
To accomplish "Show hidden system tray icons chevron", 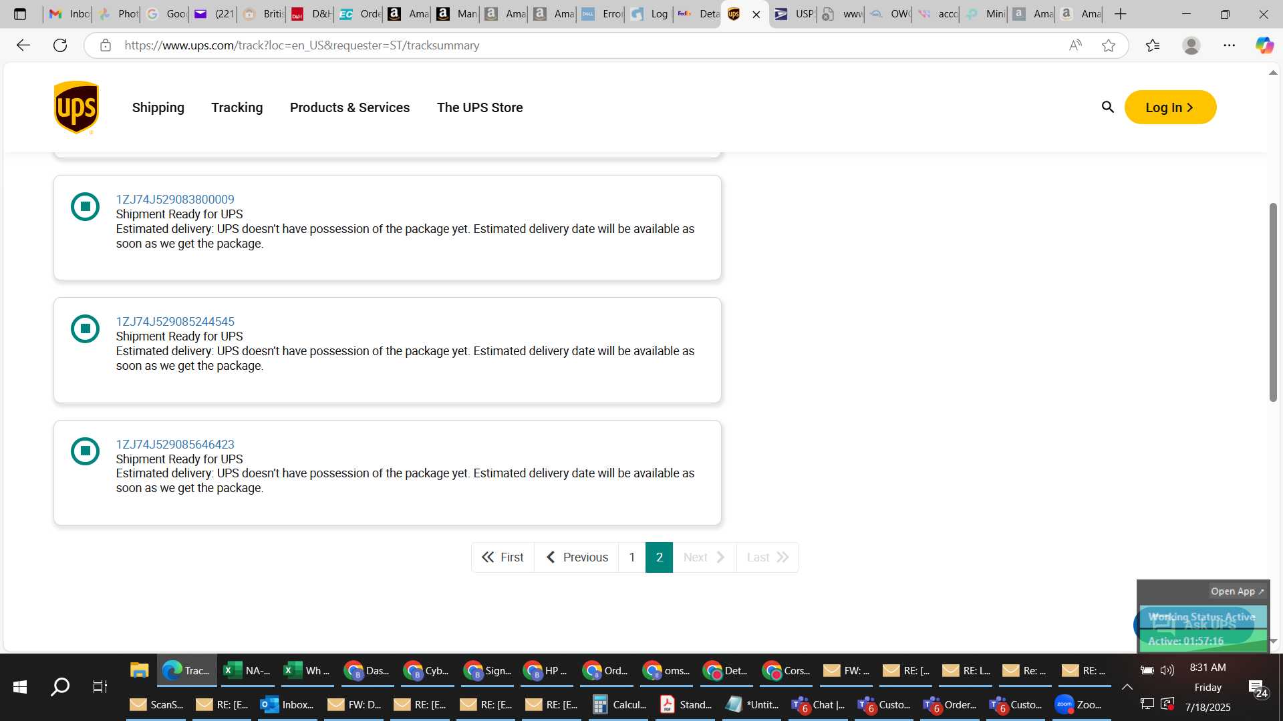I will 1127,687.
